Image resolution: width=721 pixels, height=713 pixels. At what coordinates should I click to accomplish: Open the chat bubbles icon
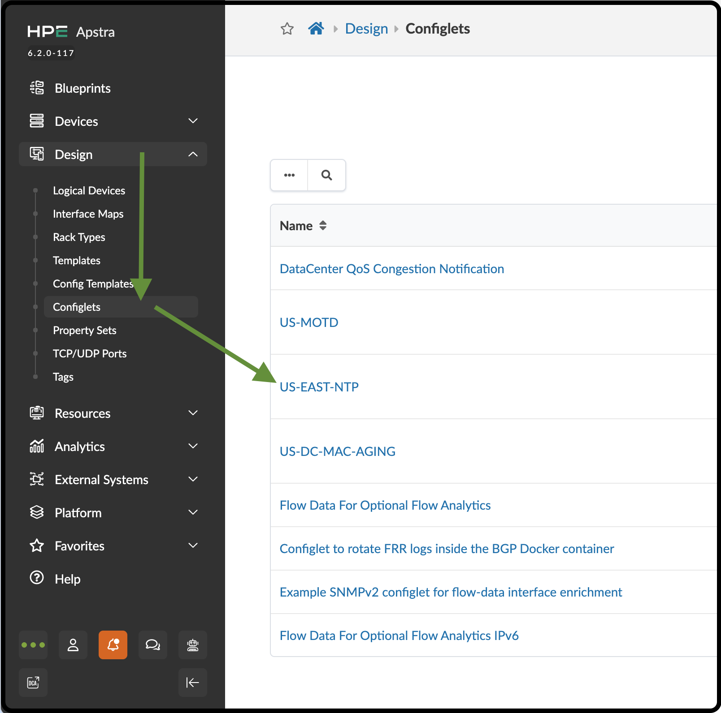click(x=153, y=645)
